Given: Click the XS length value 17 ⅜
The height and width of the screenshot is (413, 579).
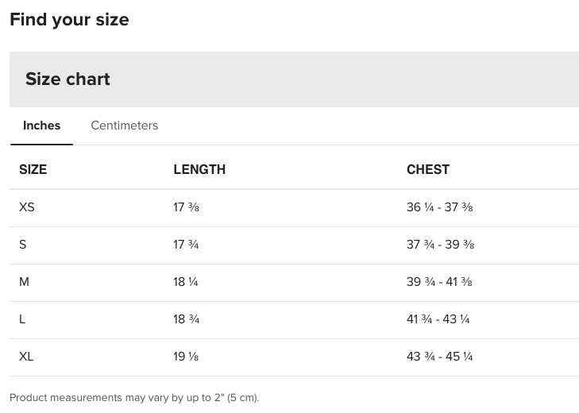Looking at the screenshot, I should click(186, 207).
